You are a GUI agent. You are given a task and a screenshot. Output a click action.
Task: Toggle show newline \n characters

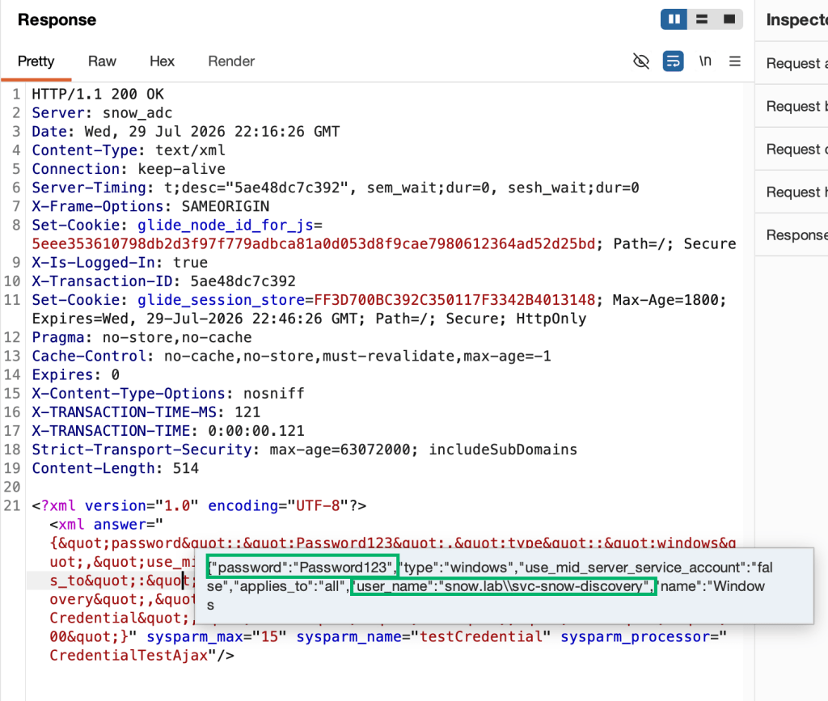(x=705, y=61)
